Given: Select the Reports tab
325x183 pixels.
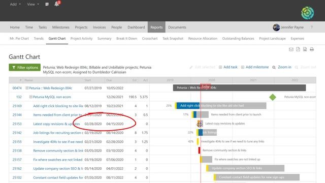Looking at the screenshot, I should 156,27.
